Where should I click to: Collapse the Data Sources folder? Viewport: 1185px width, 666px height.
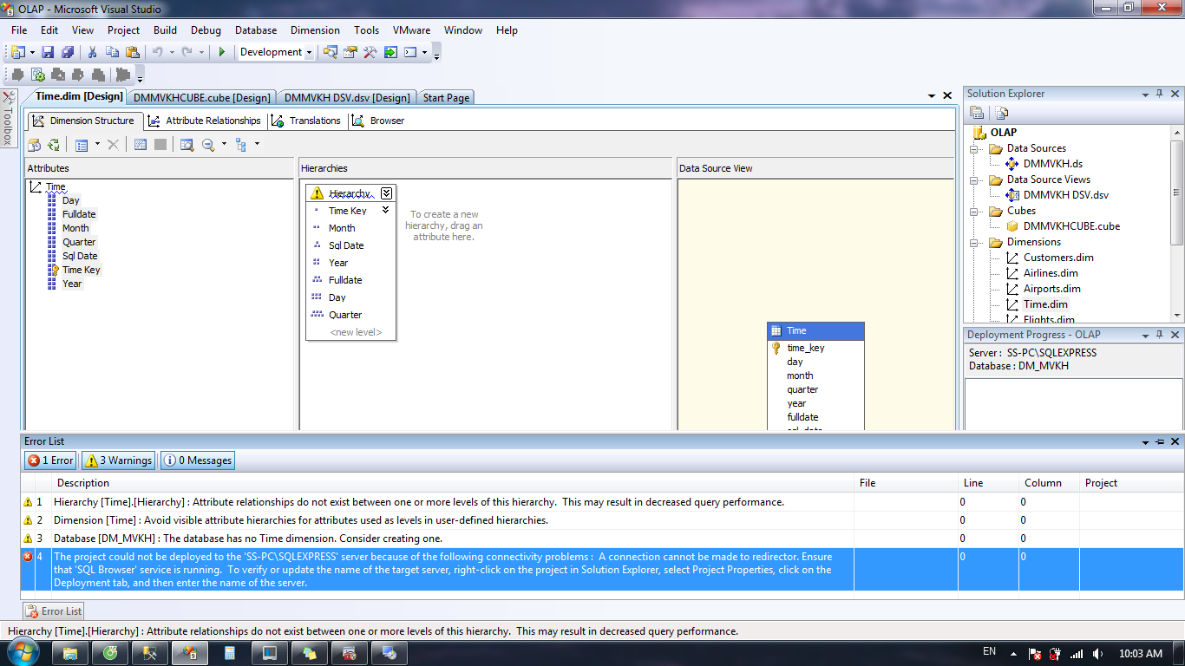[x=974, y=148]
